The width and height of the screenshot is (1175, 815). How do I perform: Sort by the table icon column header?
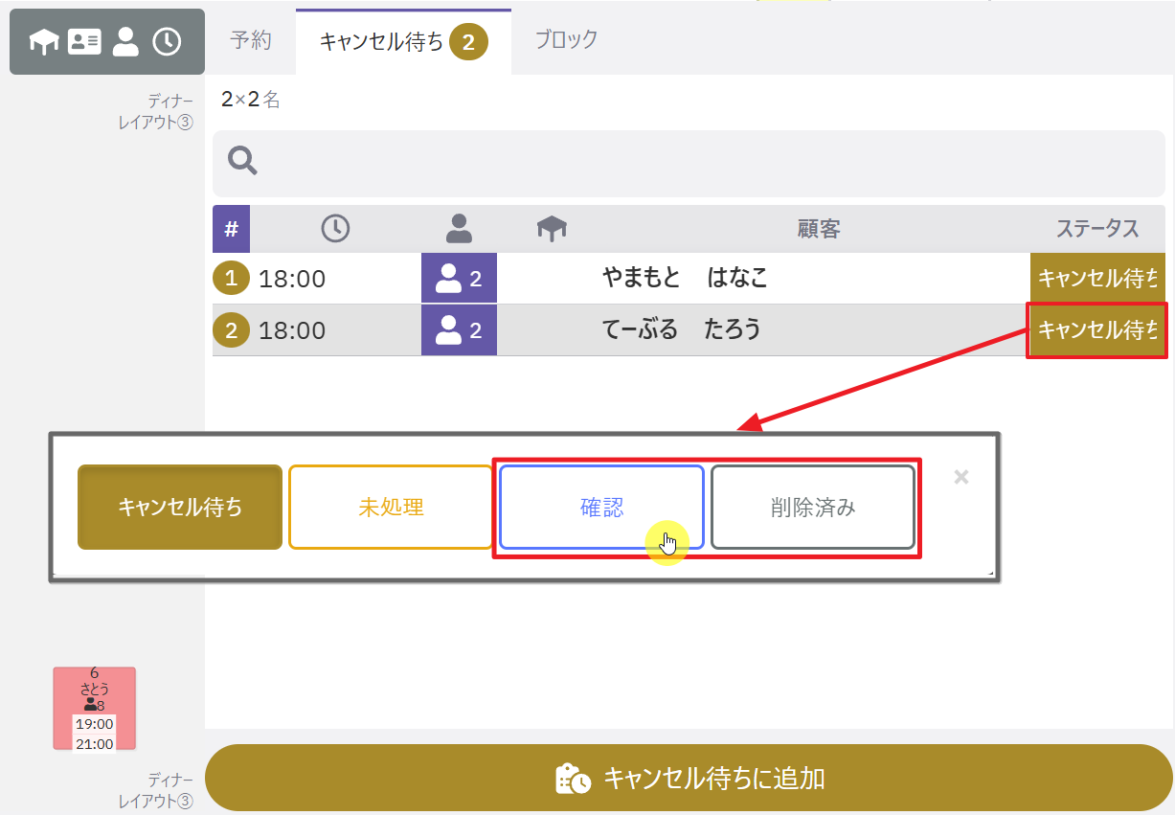[x=552, y=228]
